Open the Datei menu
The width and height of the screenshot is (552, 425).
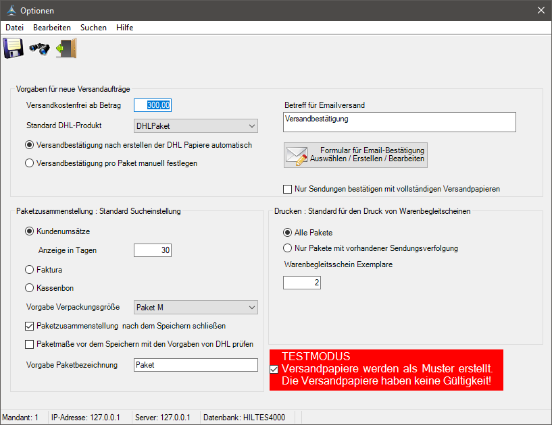pos(14,28)
